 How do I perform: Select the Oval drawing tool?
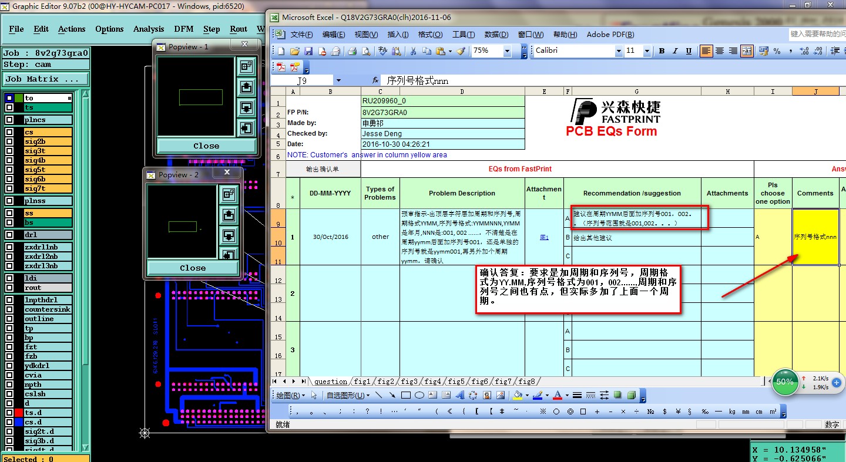tap(419, 395)
